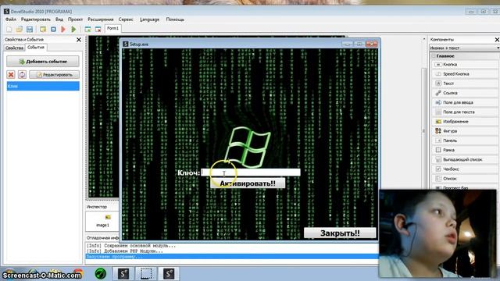Viewport: 500px width, 281px height.
Task: Click Закрыть!! button in Setup.exe window
Action: pyautogui.click(x=340, y=233)
